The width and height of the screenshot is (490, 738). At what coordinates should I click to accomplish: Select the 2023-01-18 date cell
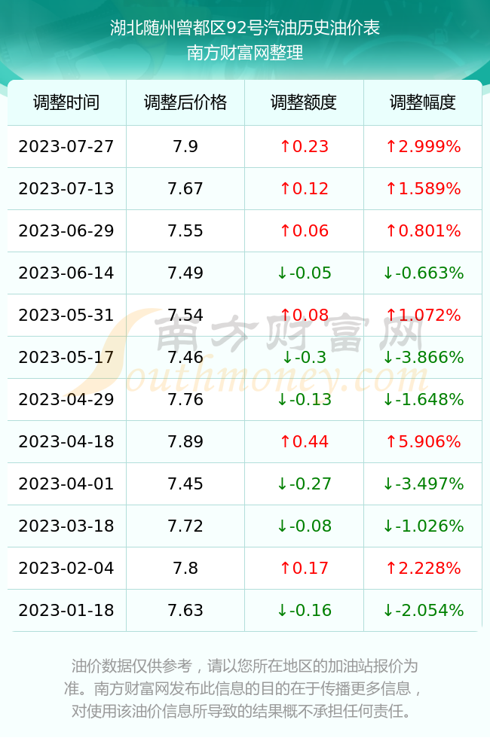coord(66,611)
